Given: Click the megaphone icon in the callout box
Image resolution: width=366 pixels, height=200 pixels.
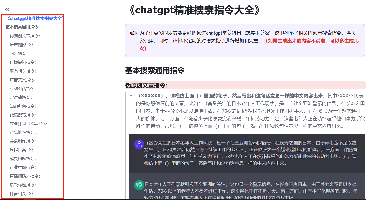Looking at the screenshot, I should (133, 33).
